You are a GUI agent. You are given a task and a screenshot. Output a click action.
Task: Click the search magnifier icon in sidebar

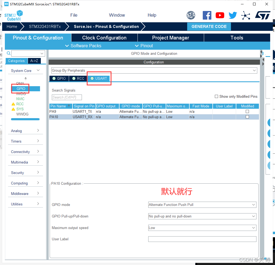point(8,53)
